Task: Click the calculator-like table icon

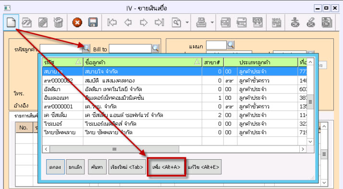Action: click(x=276, y=22)
